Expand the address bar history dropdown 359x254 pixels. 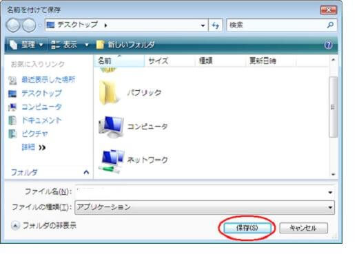click(x=203, y=25)
